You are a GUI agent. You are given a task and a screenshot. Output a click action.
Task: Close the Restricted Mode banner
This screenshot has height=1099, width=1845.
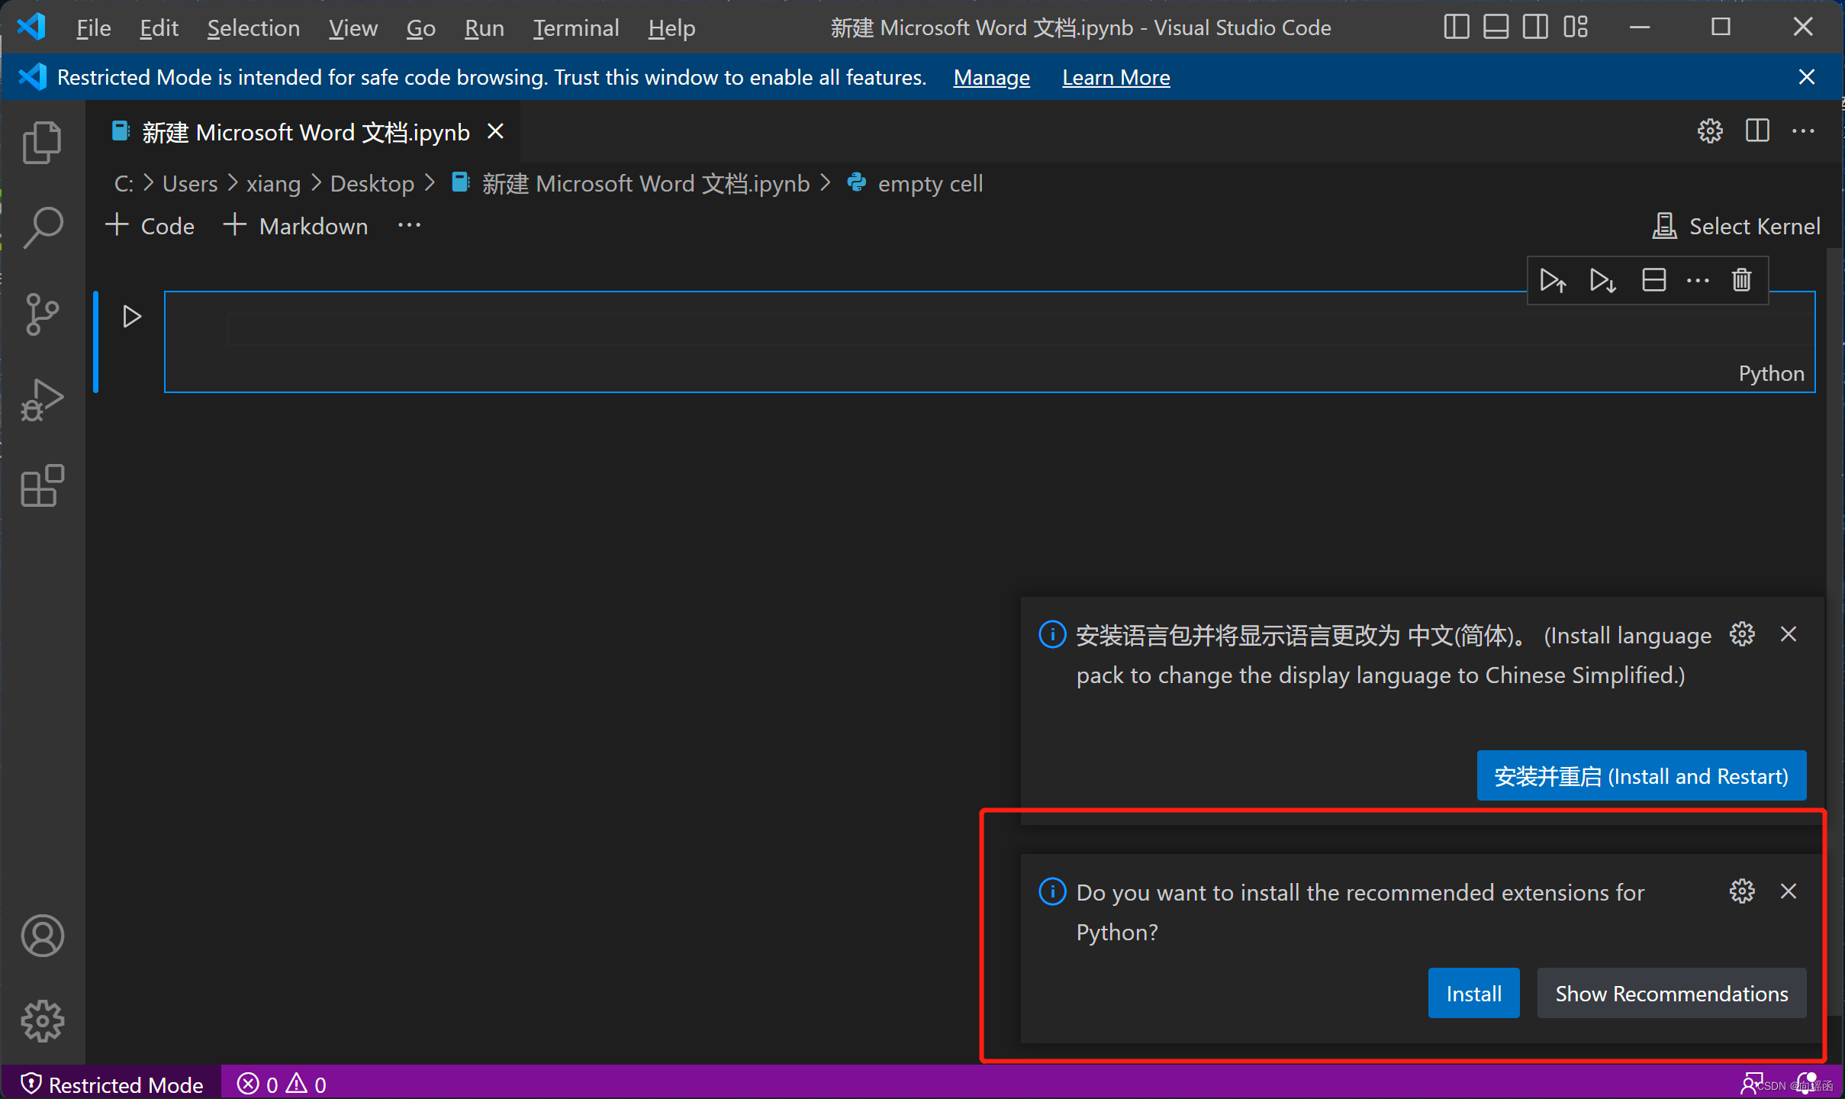(x=1806, y=77)
